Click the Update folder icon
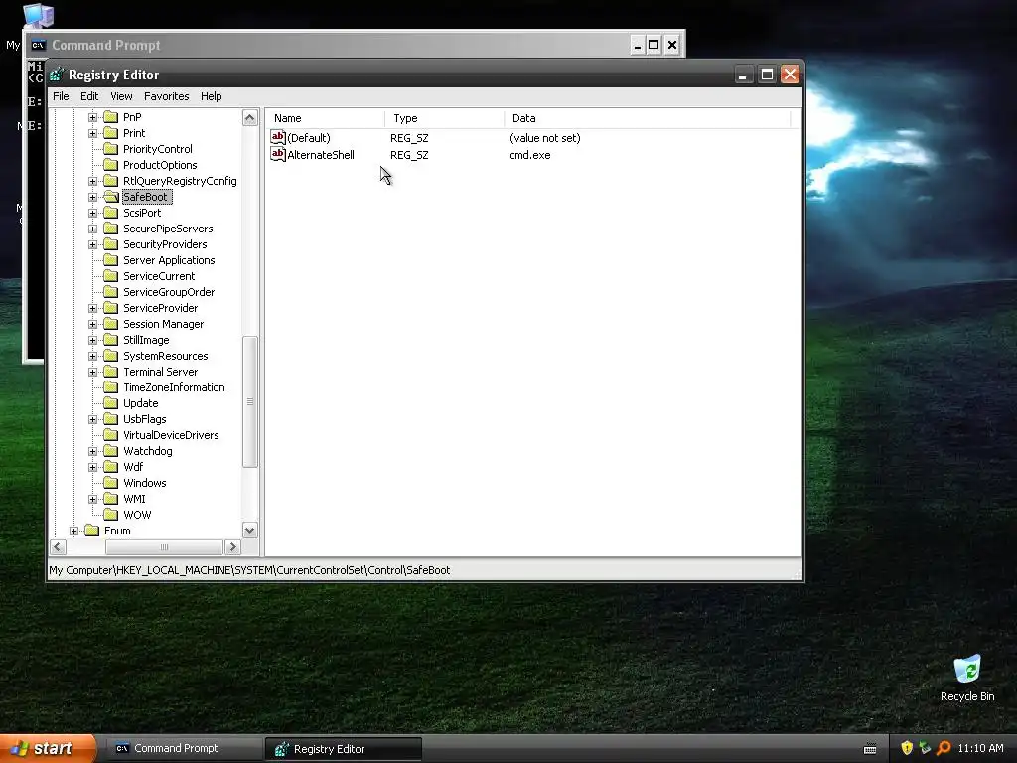 [x=111, y=403]
